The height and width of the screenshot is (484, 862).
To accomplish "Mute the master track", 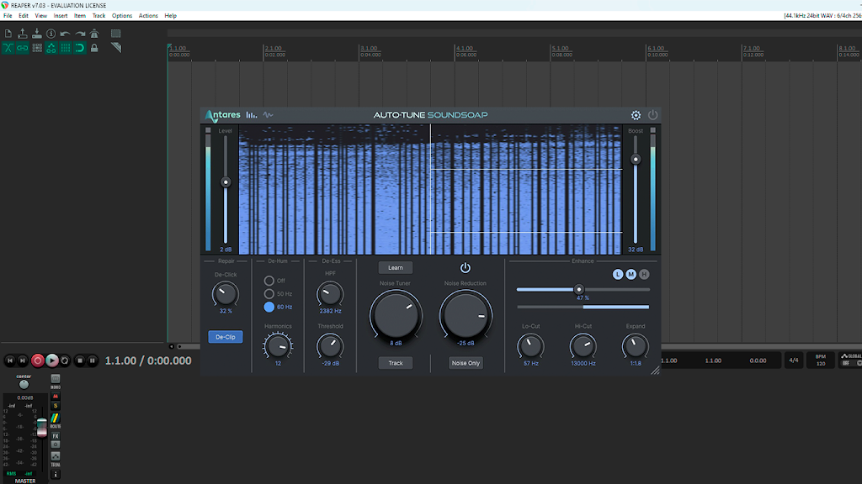I will tap(55, 396).
